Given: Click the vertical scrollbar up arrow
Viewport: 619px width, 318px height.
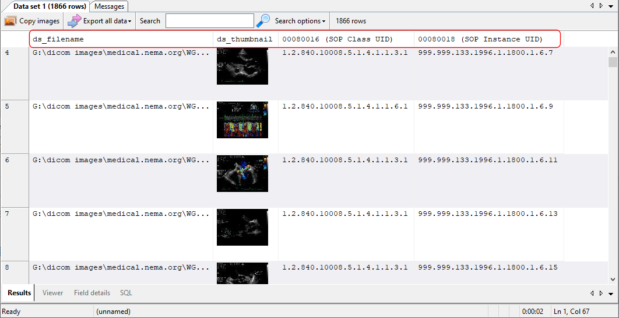Looking at the screenshot, I should pos(613,52).
